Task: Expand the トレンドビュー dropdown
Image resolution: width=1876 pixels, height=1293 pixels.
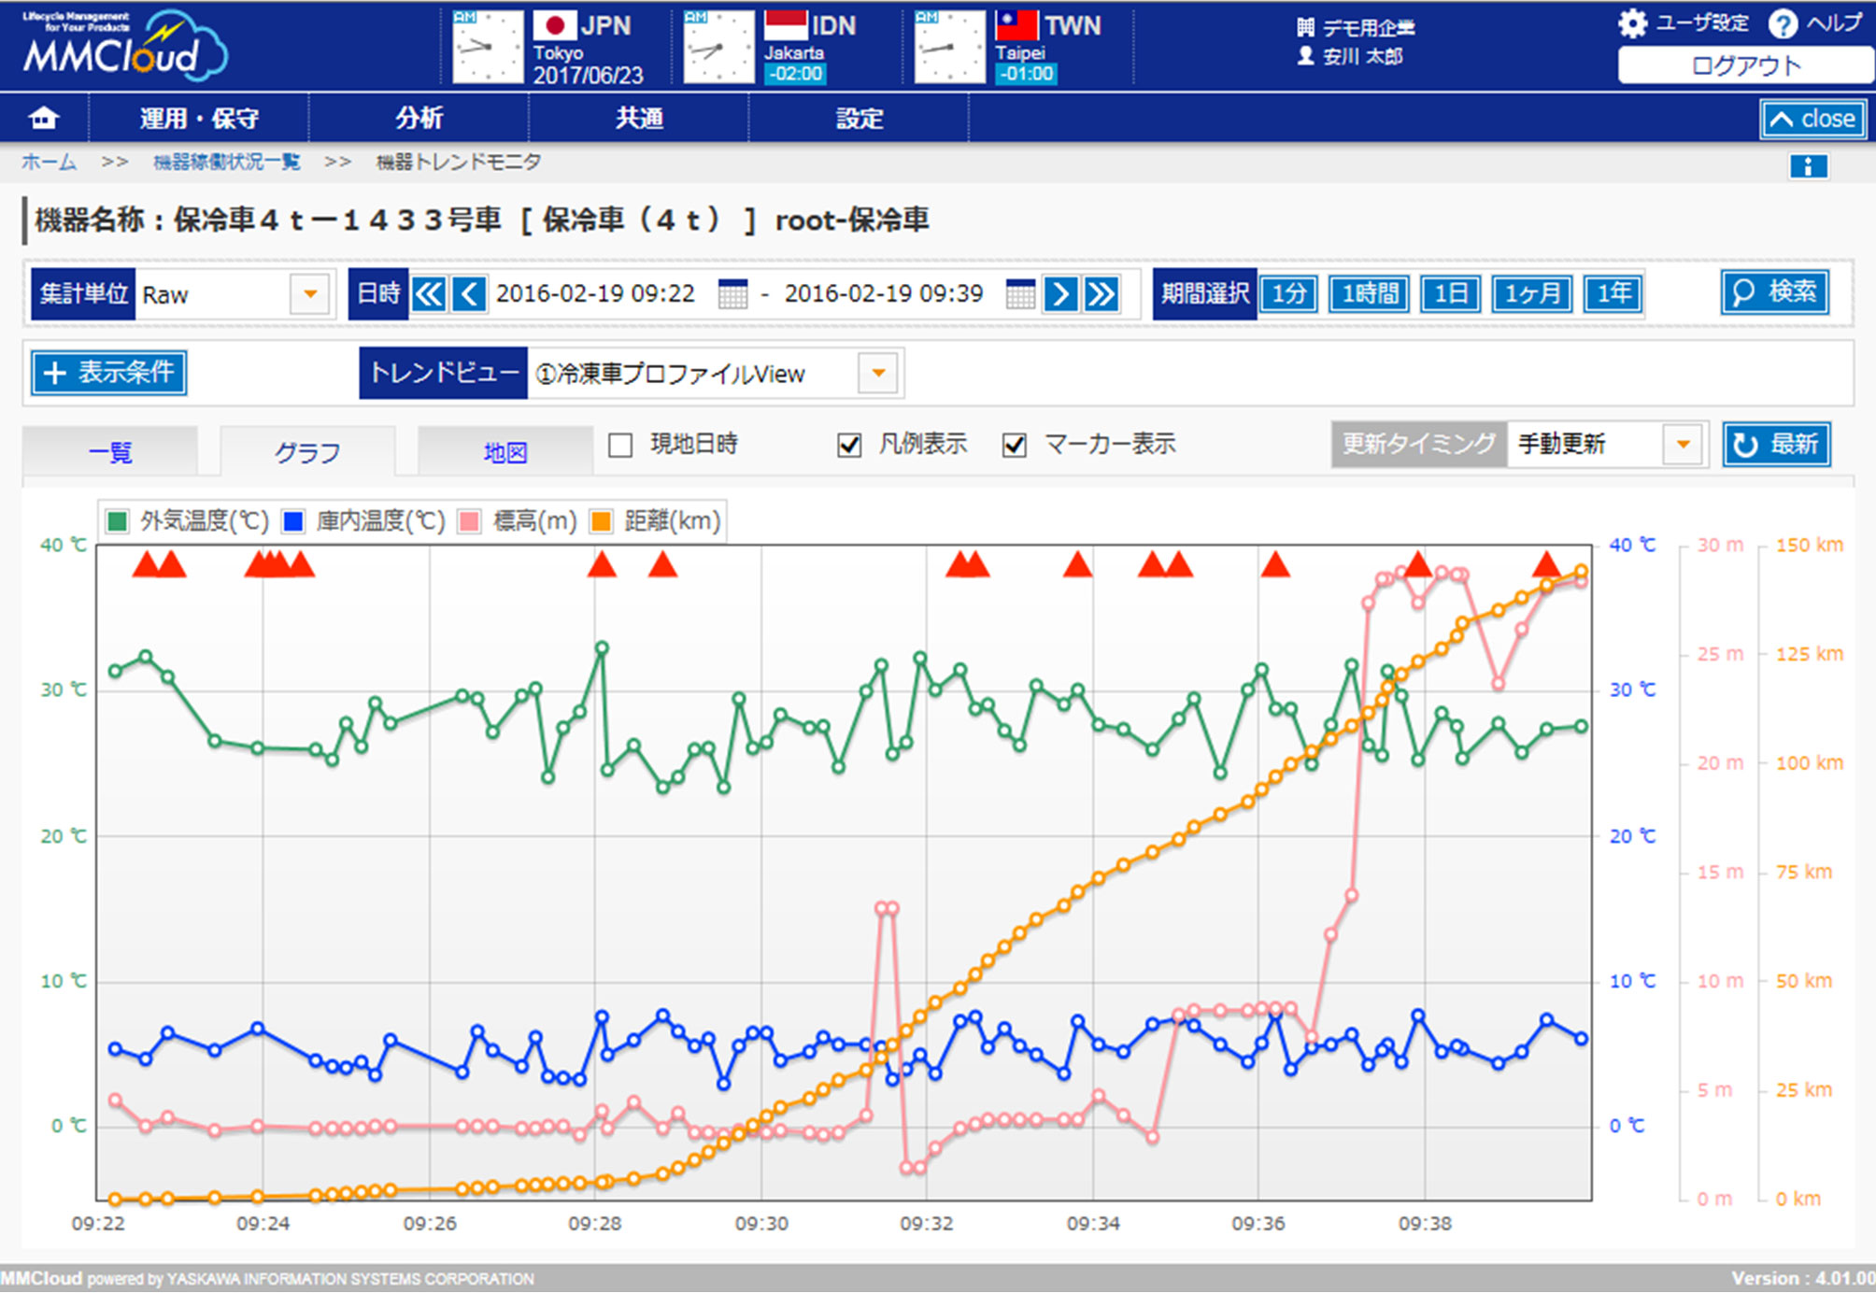Action: (x=877, y=373)
